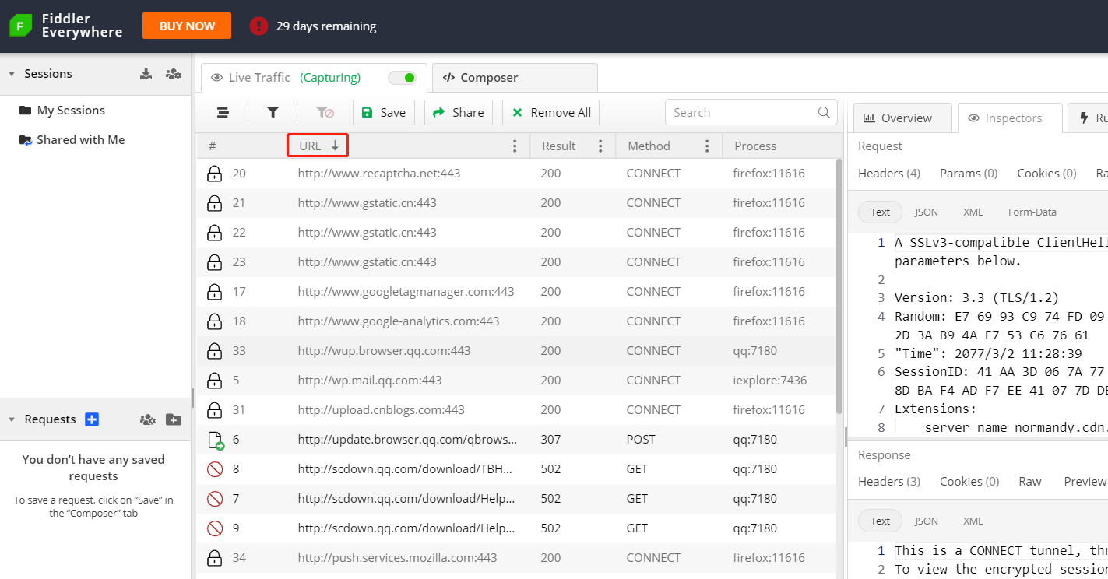Image resolution: width=1108 pixels, height=579 pixels.
Task: Open URL column options menu
Action: click(514, 146)
